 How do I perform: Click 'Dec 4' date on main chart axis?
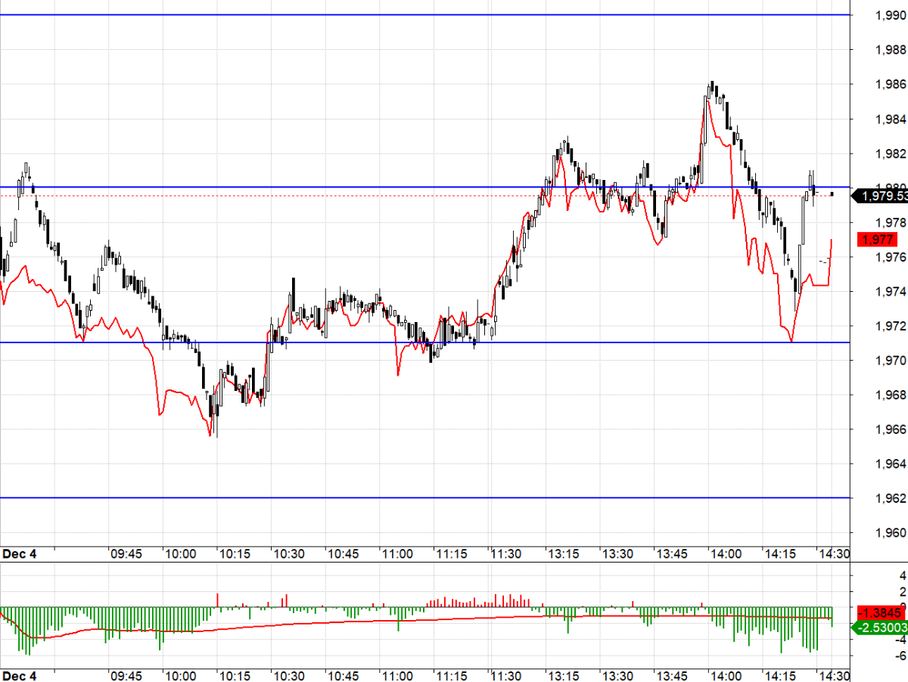tap(20, 554)
